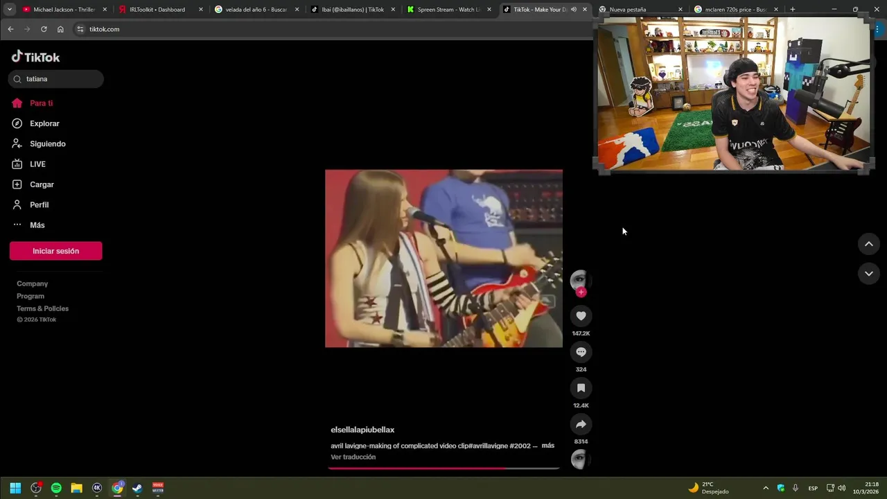887x499 pixels.
Task: Click the tray microphone icon
Action: 796,488
